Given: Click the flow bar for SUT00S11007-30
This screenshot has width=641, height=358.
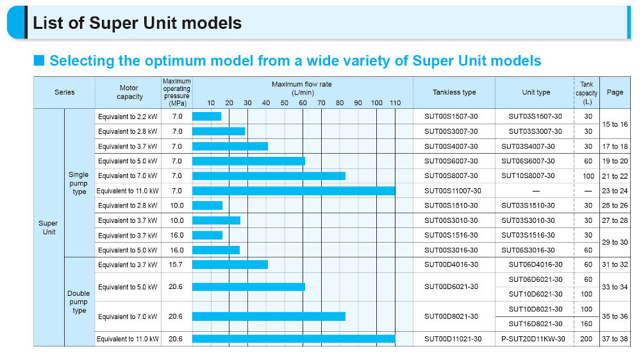Looking at the screenshot, I should point(294,191).
